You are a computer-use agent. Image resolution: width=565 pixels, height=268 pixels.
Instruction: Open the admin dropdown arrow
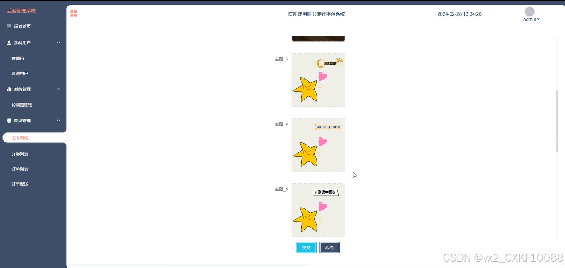pos(538,19)
